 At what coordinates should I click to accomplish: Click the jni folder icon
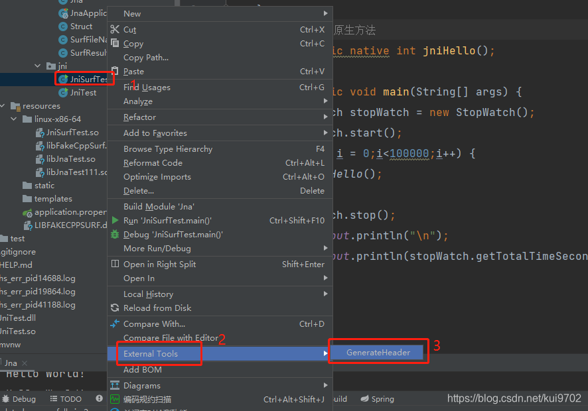point(51,66)
